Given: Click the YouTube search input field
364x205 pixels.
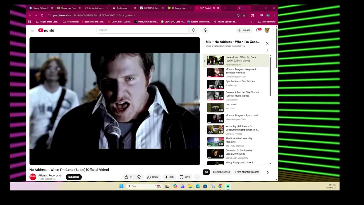Looking at the screenshot, I should 142,30.
